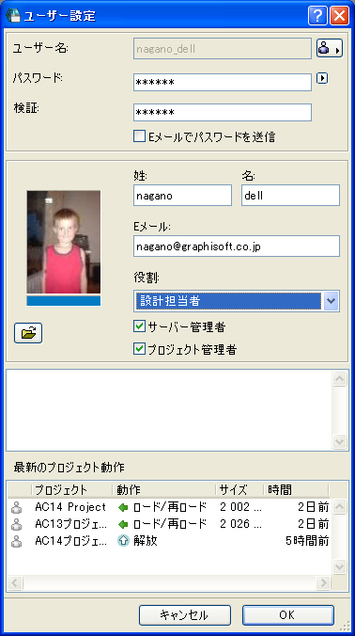Close the ユーザー設定 dialog with X

coord(339,16)
